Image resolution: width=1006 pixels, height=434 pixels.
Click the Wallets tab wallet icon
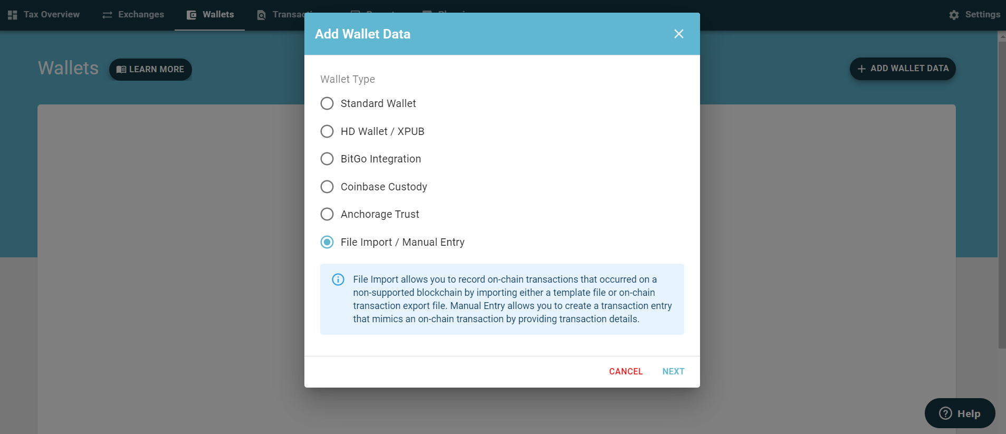pyautogui.click(x=191, y=15)
